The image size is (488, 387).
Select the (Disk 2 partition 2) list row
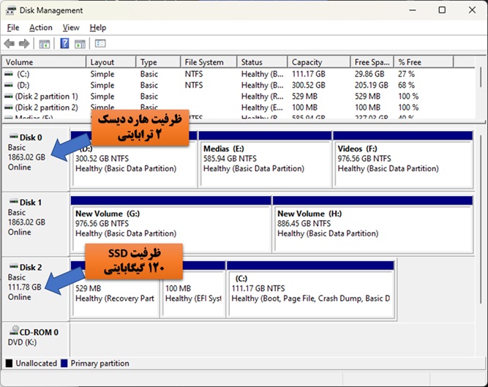[239, 108]
